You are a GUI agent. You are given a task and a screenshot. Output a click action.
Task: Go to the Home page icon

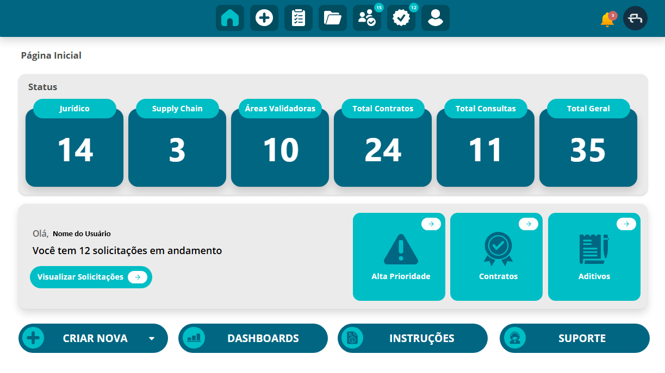[x=230, y=18]
